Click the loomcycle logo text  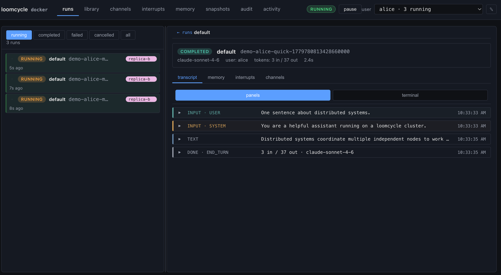(x=15, y=10)
